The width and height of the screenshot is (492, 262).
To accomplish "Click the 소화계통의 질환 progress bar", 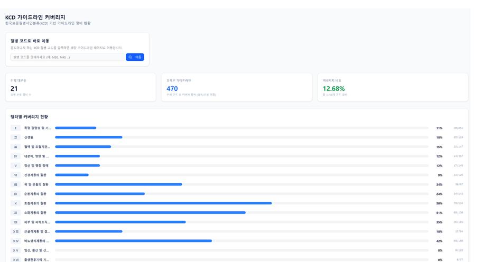I will click(242, 213).
